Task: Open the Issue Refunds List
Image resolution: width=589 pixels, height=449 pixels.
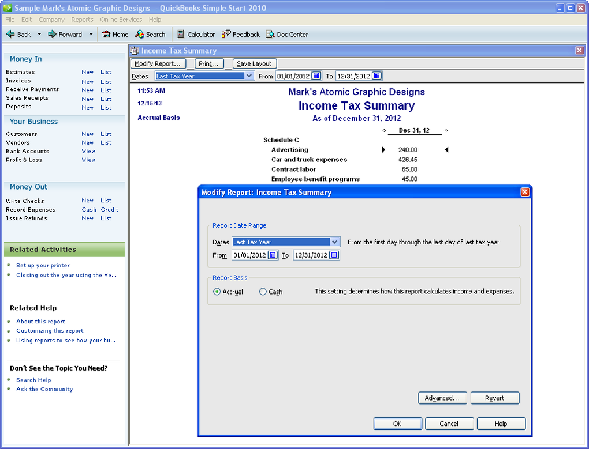Action: point(106,218)
